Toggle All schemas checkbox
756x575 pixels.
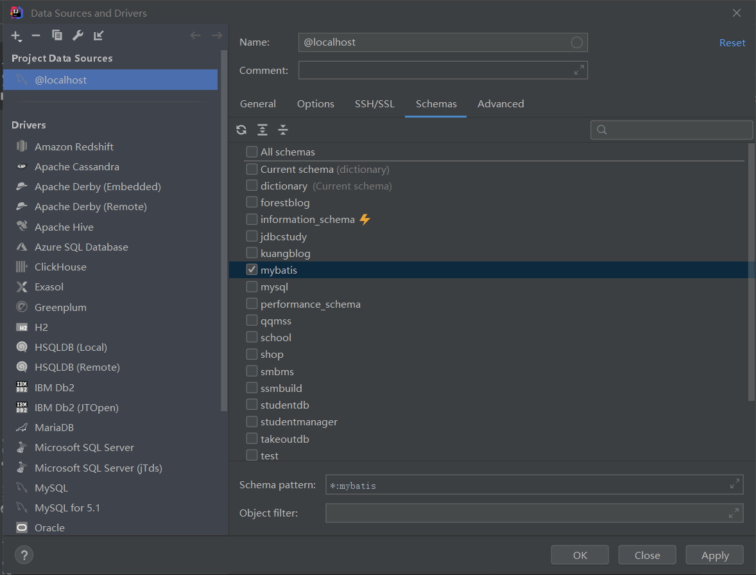point(252,152)
